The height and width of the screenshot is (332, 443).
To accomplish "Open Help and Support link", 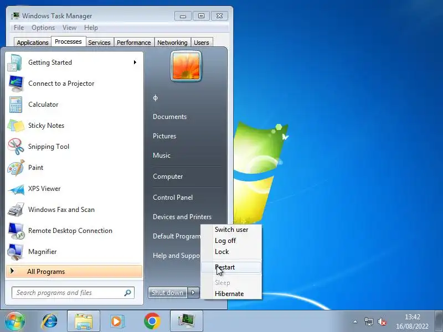I will click(x=176, y=256).
